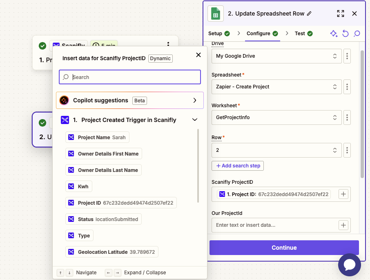This screenshot has width=370, height=280.
Task: Open the Row dropdown showing 2
Action: [x=276, y=150]
